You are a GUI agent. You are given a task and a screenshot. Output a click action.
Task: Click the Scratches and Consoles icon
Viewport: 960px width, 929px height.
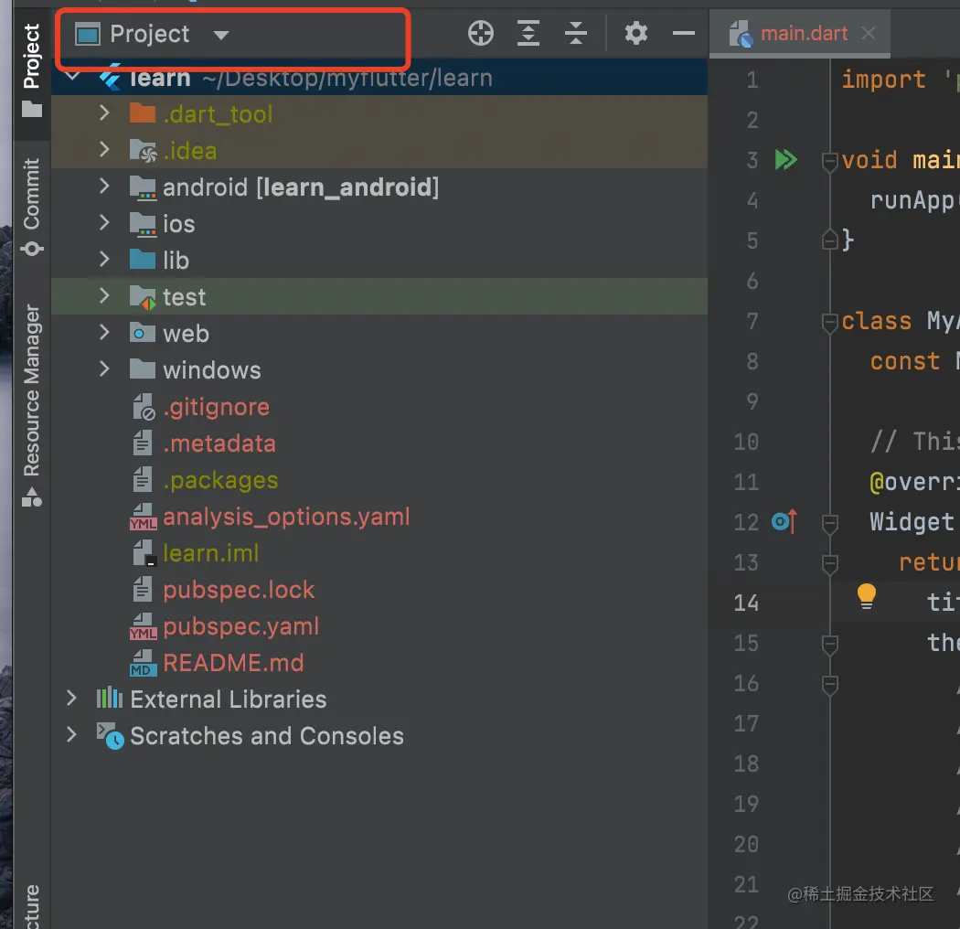click(x=111, y=736)
